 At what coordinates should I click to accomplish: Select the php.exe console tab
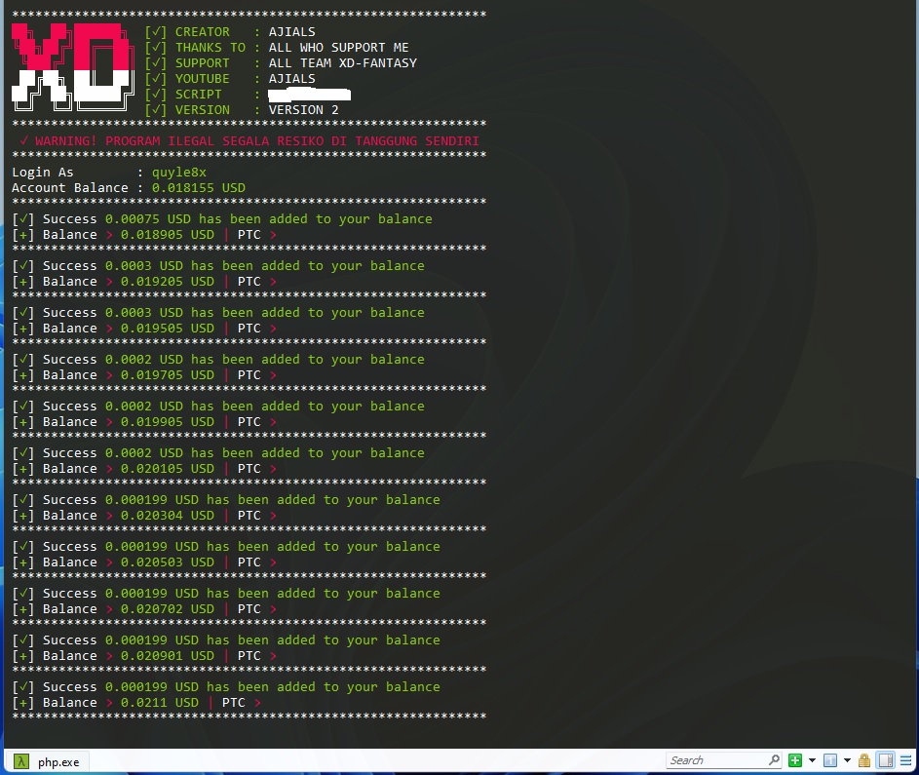coord(58,761)
